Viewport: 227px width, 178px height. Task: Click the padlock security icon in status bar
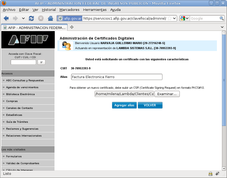click(x=211, y=174)
